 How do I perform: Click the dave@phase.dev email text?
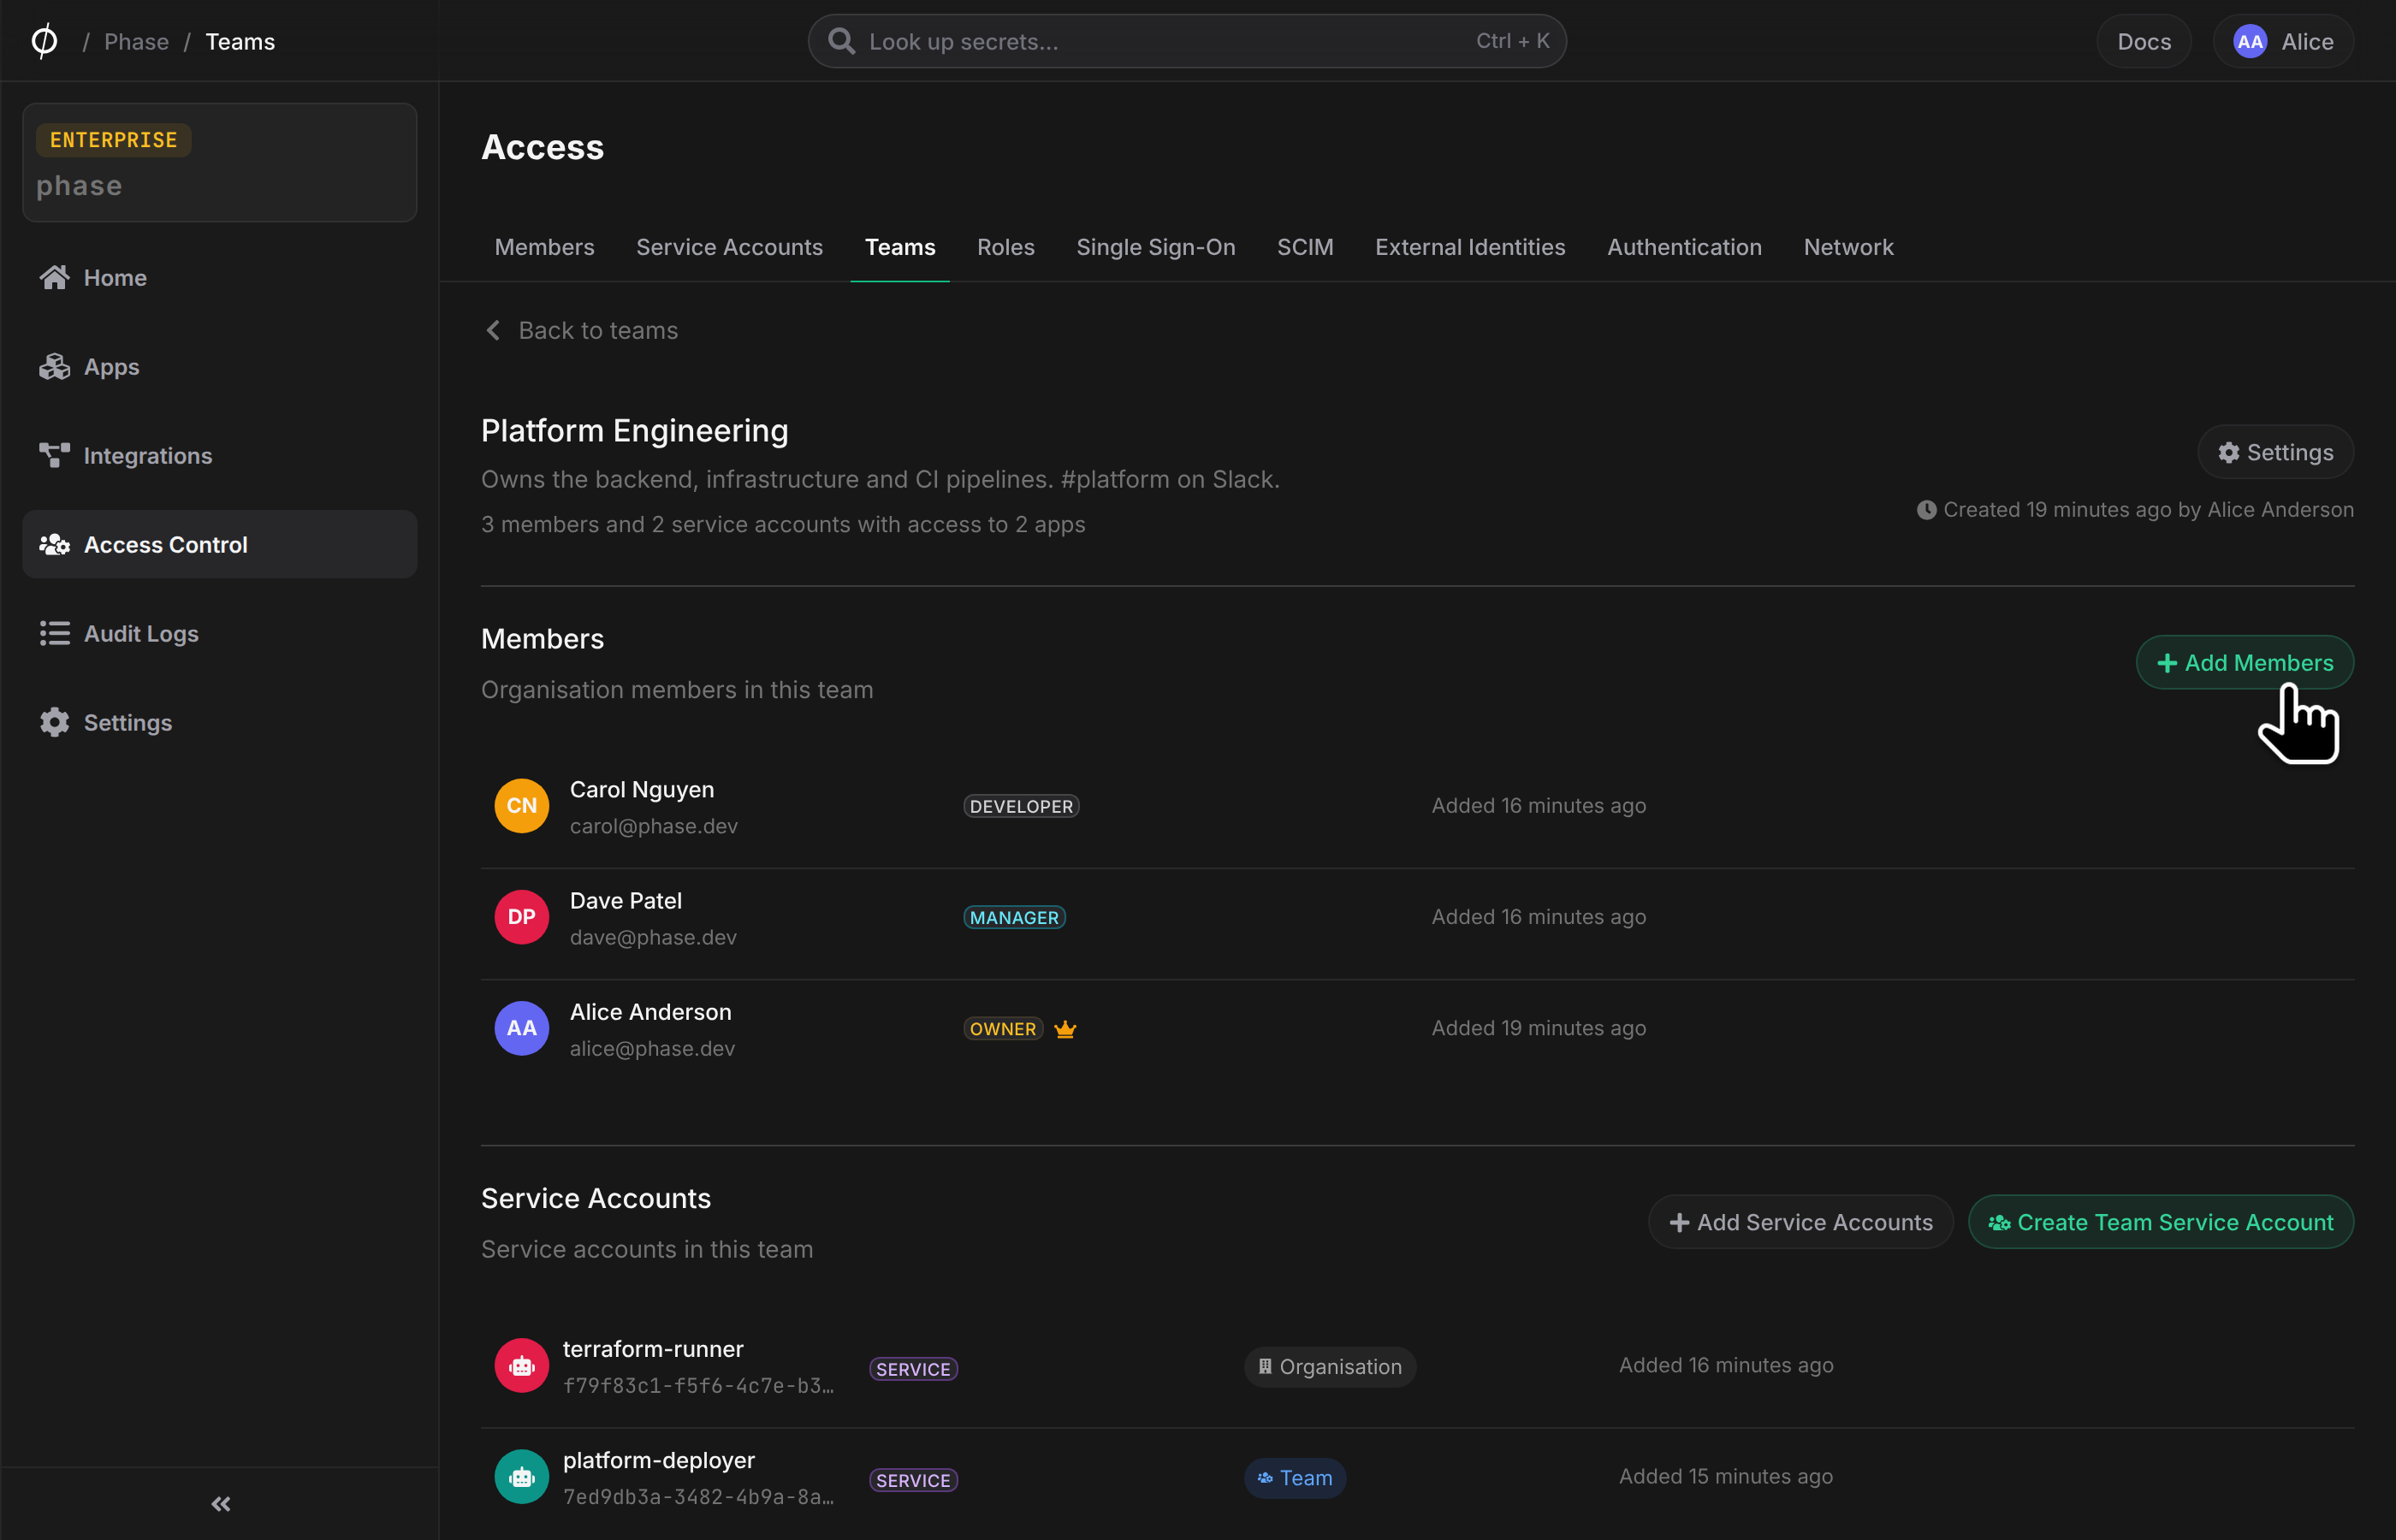pos(653,937)
